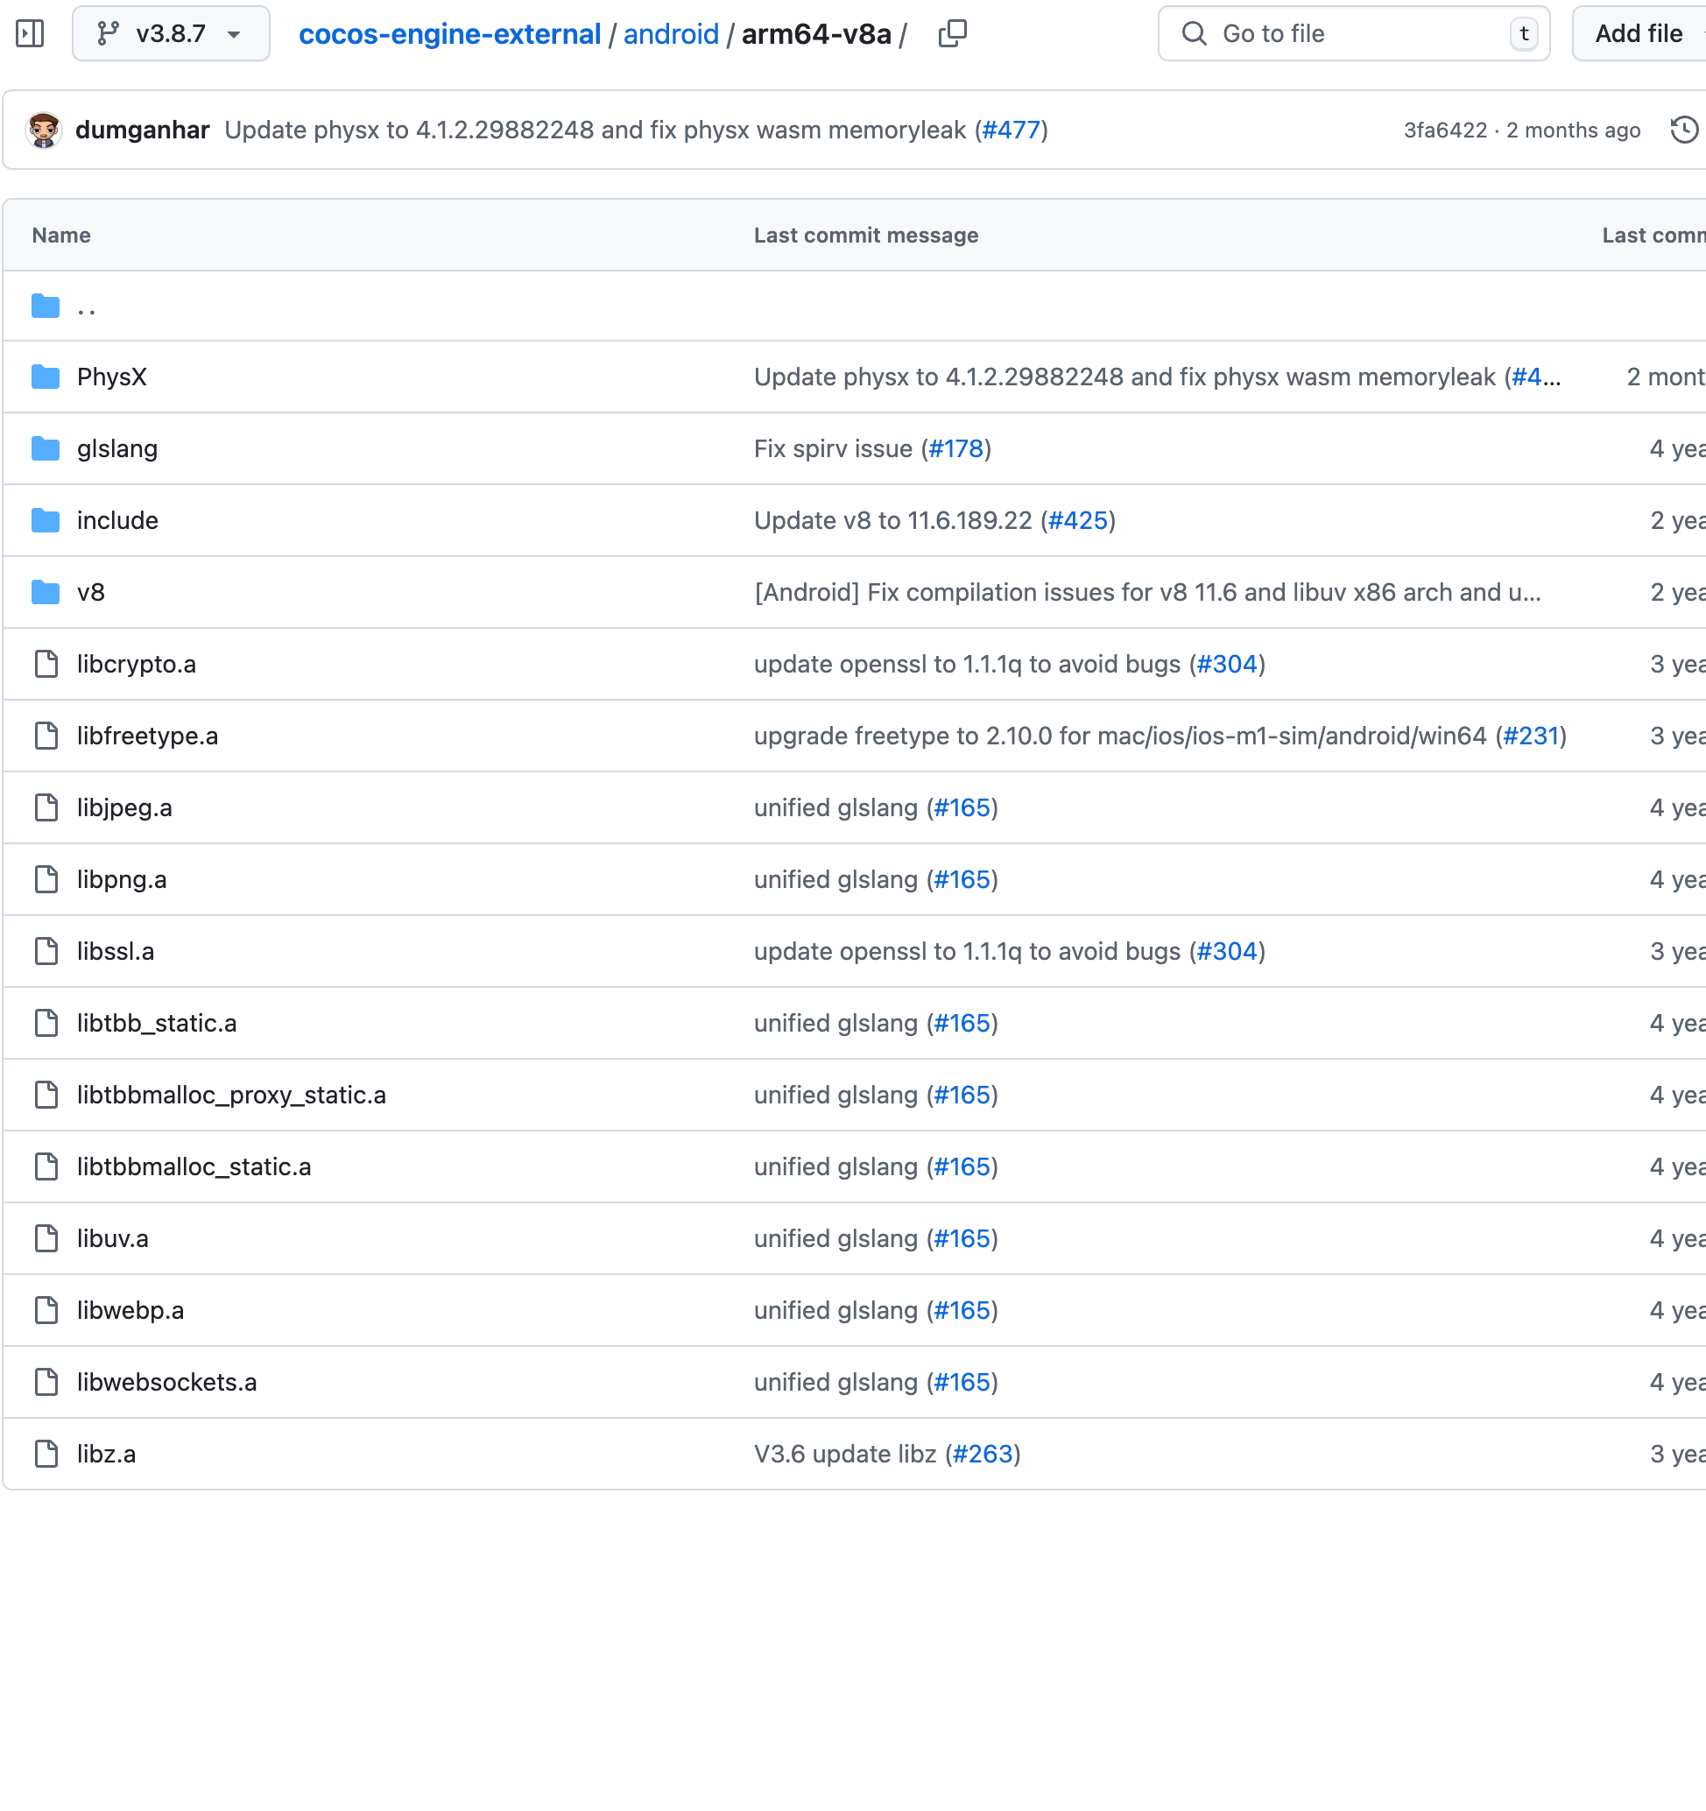The height and width of the screenshot is (1811, 1706).
Task: Open the PhysX folder icon
Action: (x=46, y=377)
